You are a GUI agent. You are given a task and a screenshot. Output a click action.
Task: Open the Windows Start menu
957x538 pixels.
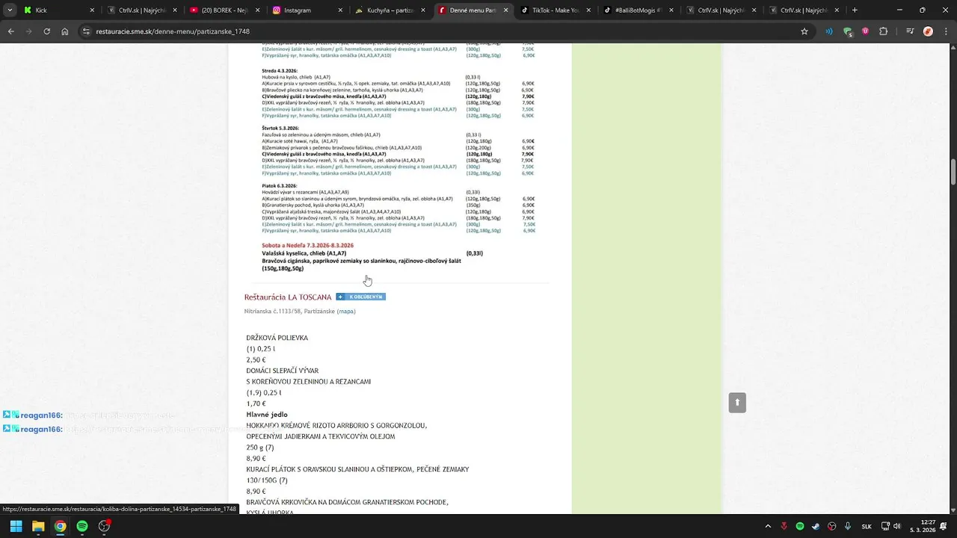[x=16, y=526]
